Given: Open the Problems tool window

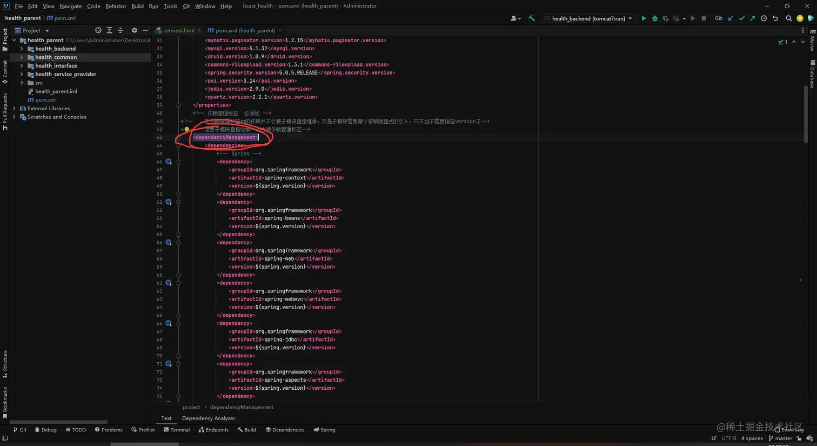Looking at the screenshot, I should coord(109,430).
